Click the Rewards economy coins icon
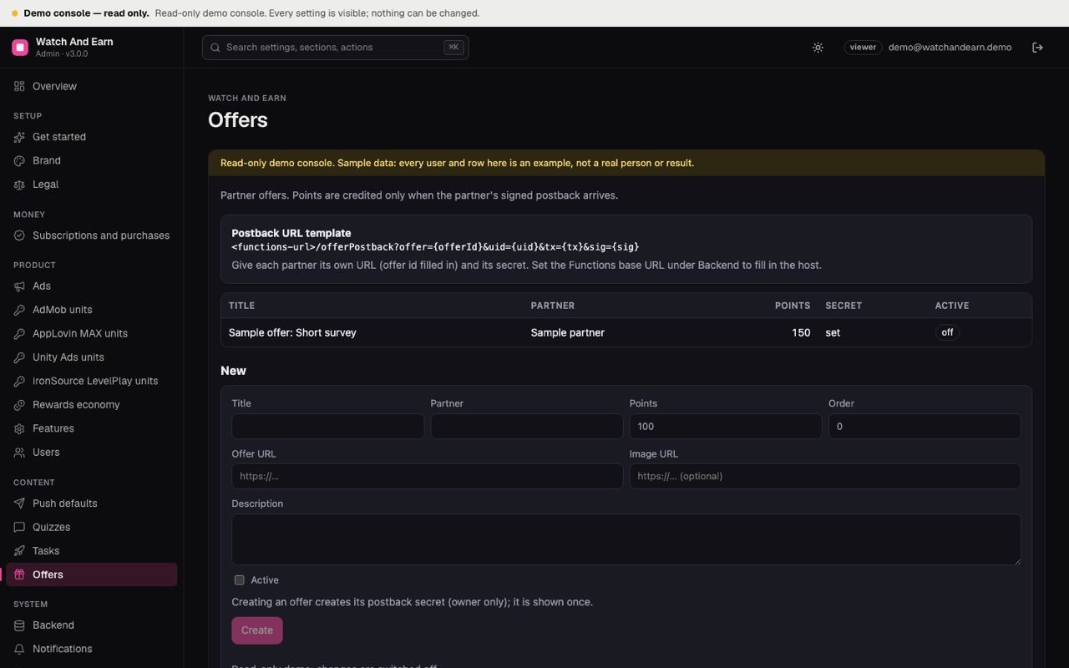The image size is (1069, 668). point(19,405)
